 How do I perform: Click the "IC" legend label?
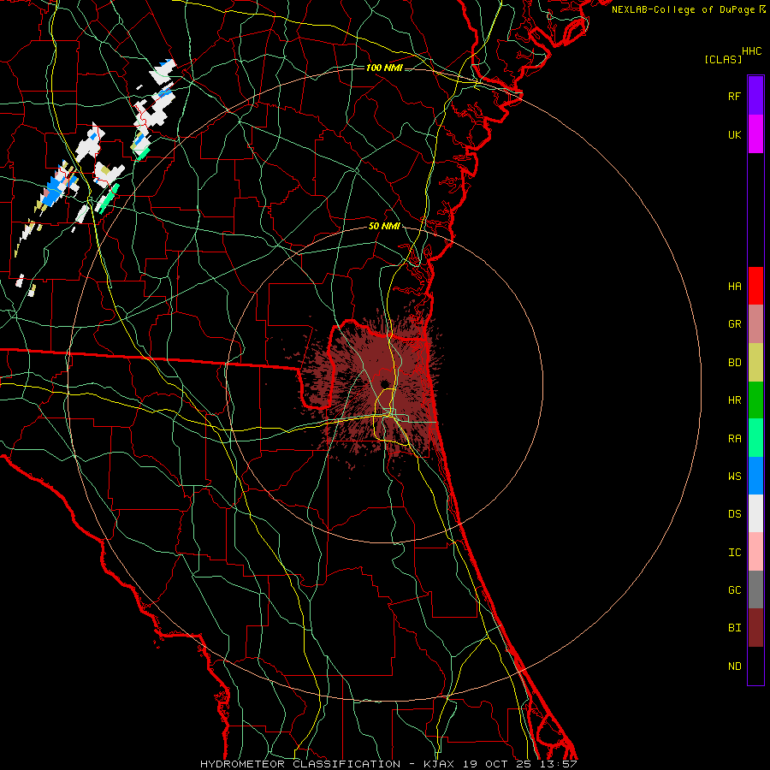tap(734, 552)
